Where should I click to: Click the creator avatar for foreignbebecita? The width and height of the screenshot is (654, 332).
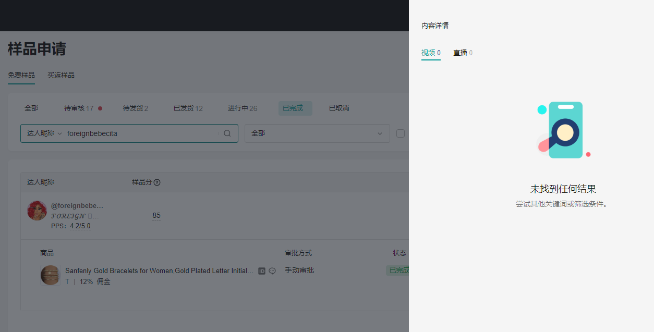point(37,211)
